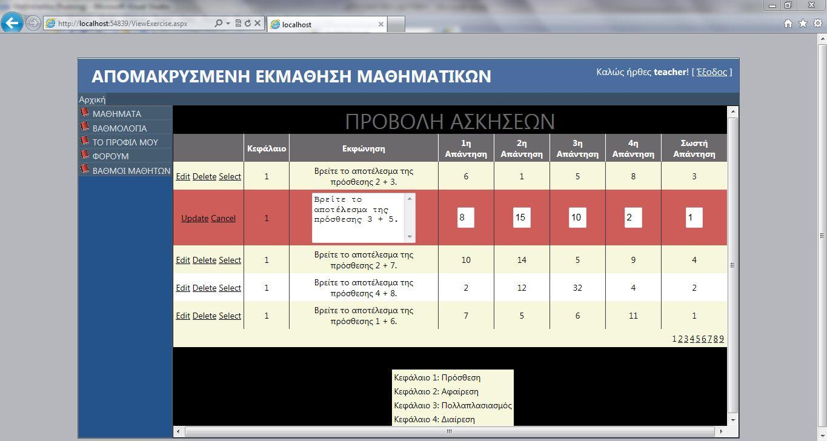
Task: Go to page 2 of exercises
Action: 680,339
